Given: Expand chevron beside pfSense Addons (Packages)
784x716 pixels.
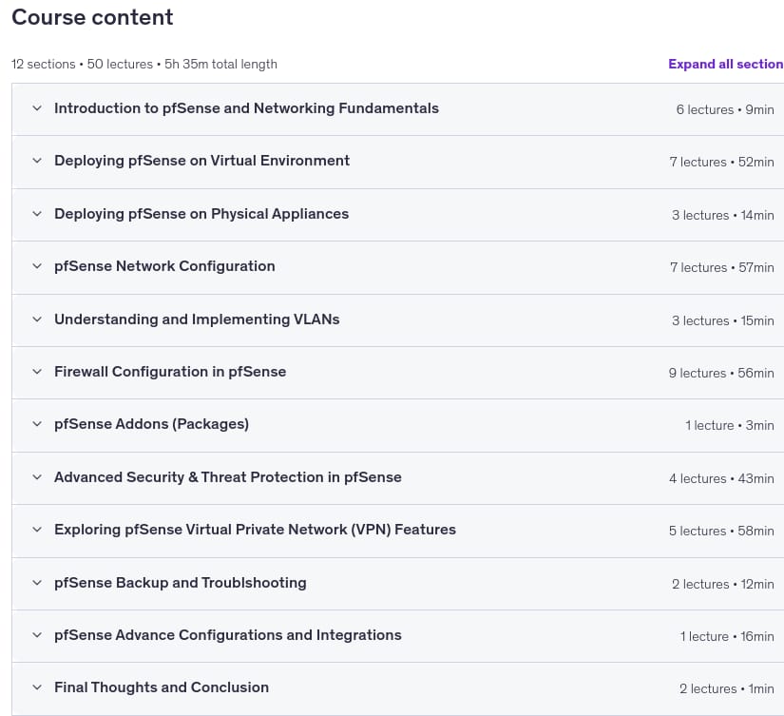Looking at the screenshot, I should pos(37,424).
